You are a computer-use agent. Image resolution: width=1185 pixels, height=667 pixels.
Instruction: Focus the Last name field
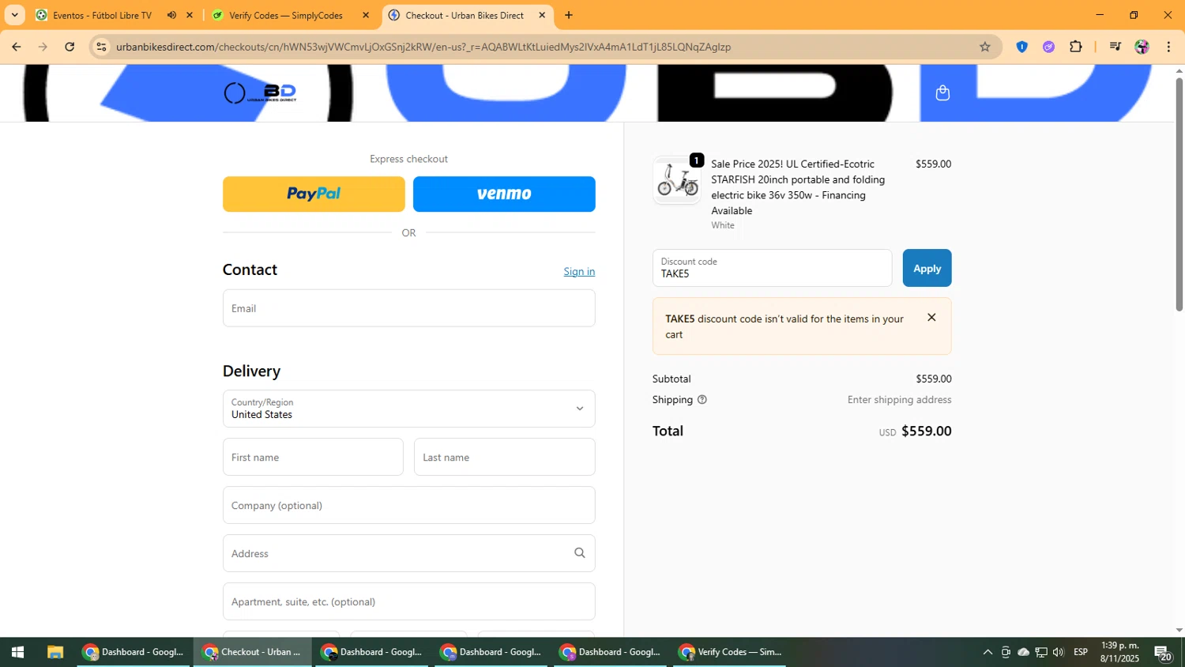[x=504, y=457]
